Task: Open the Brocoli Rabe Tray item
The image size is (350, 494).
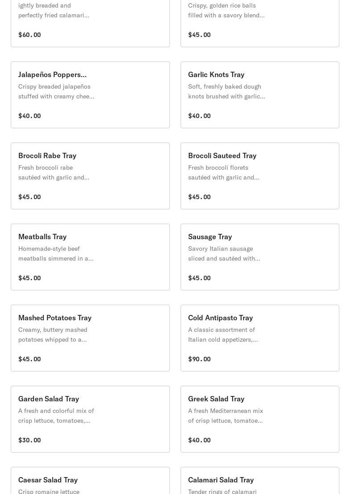Action: pyautogui.click(x=90, y=176)
